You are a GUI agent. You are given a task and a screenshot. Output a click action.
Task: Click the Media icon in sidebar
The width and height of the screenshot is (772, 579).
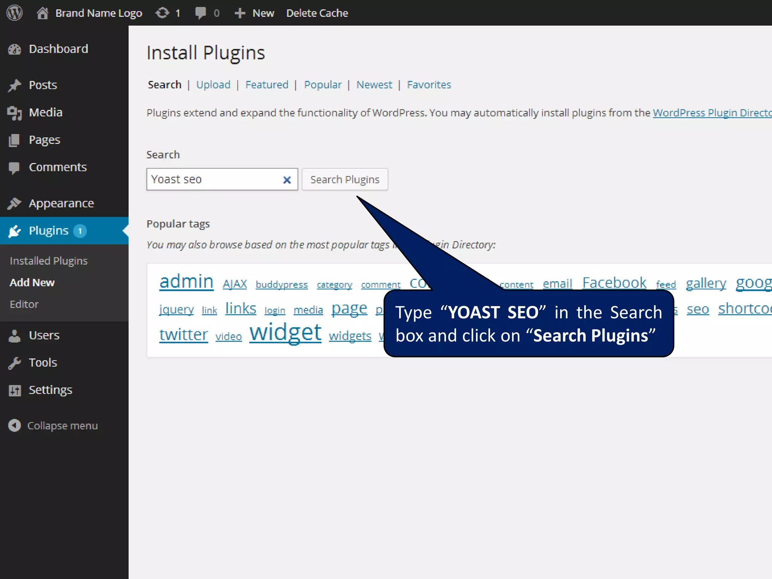(x=15, y=113)
